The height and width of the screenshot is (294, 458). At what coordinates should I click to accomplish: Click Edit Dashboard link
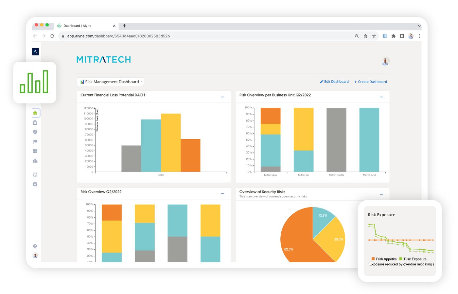coord(334,82)
